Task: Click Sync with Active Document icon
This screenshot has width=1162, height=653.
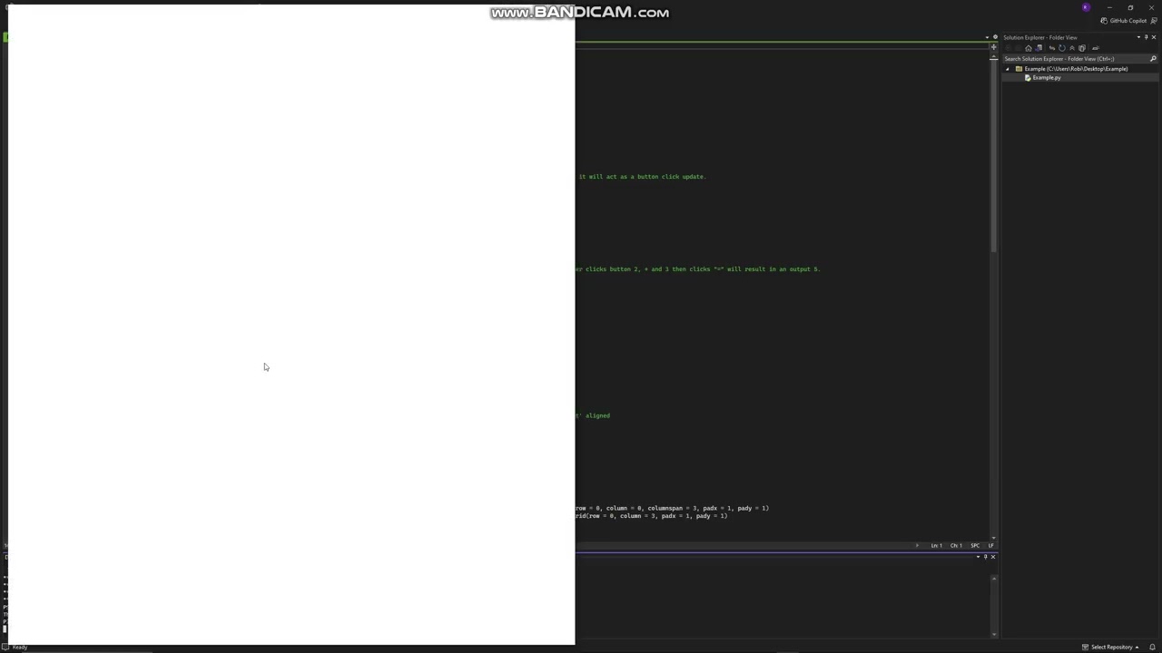Action: click(x=1052, y=48)
